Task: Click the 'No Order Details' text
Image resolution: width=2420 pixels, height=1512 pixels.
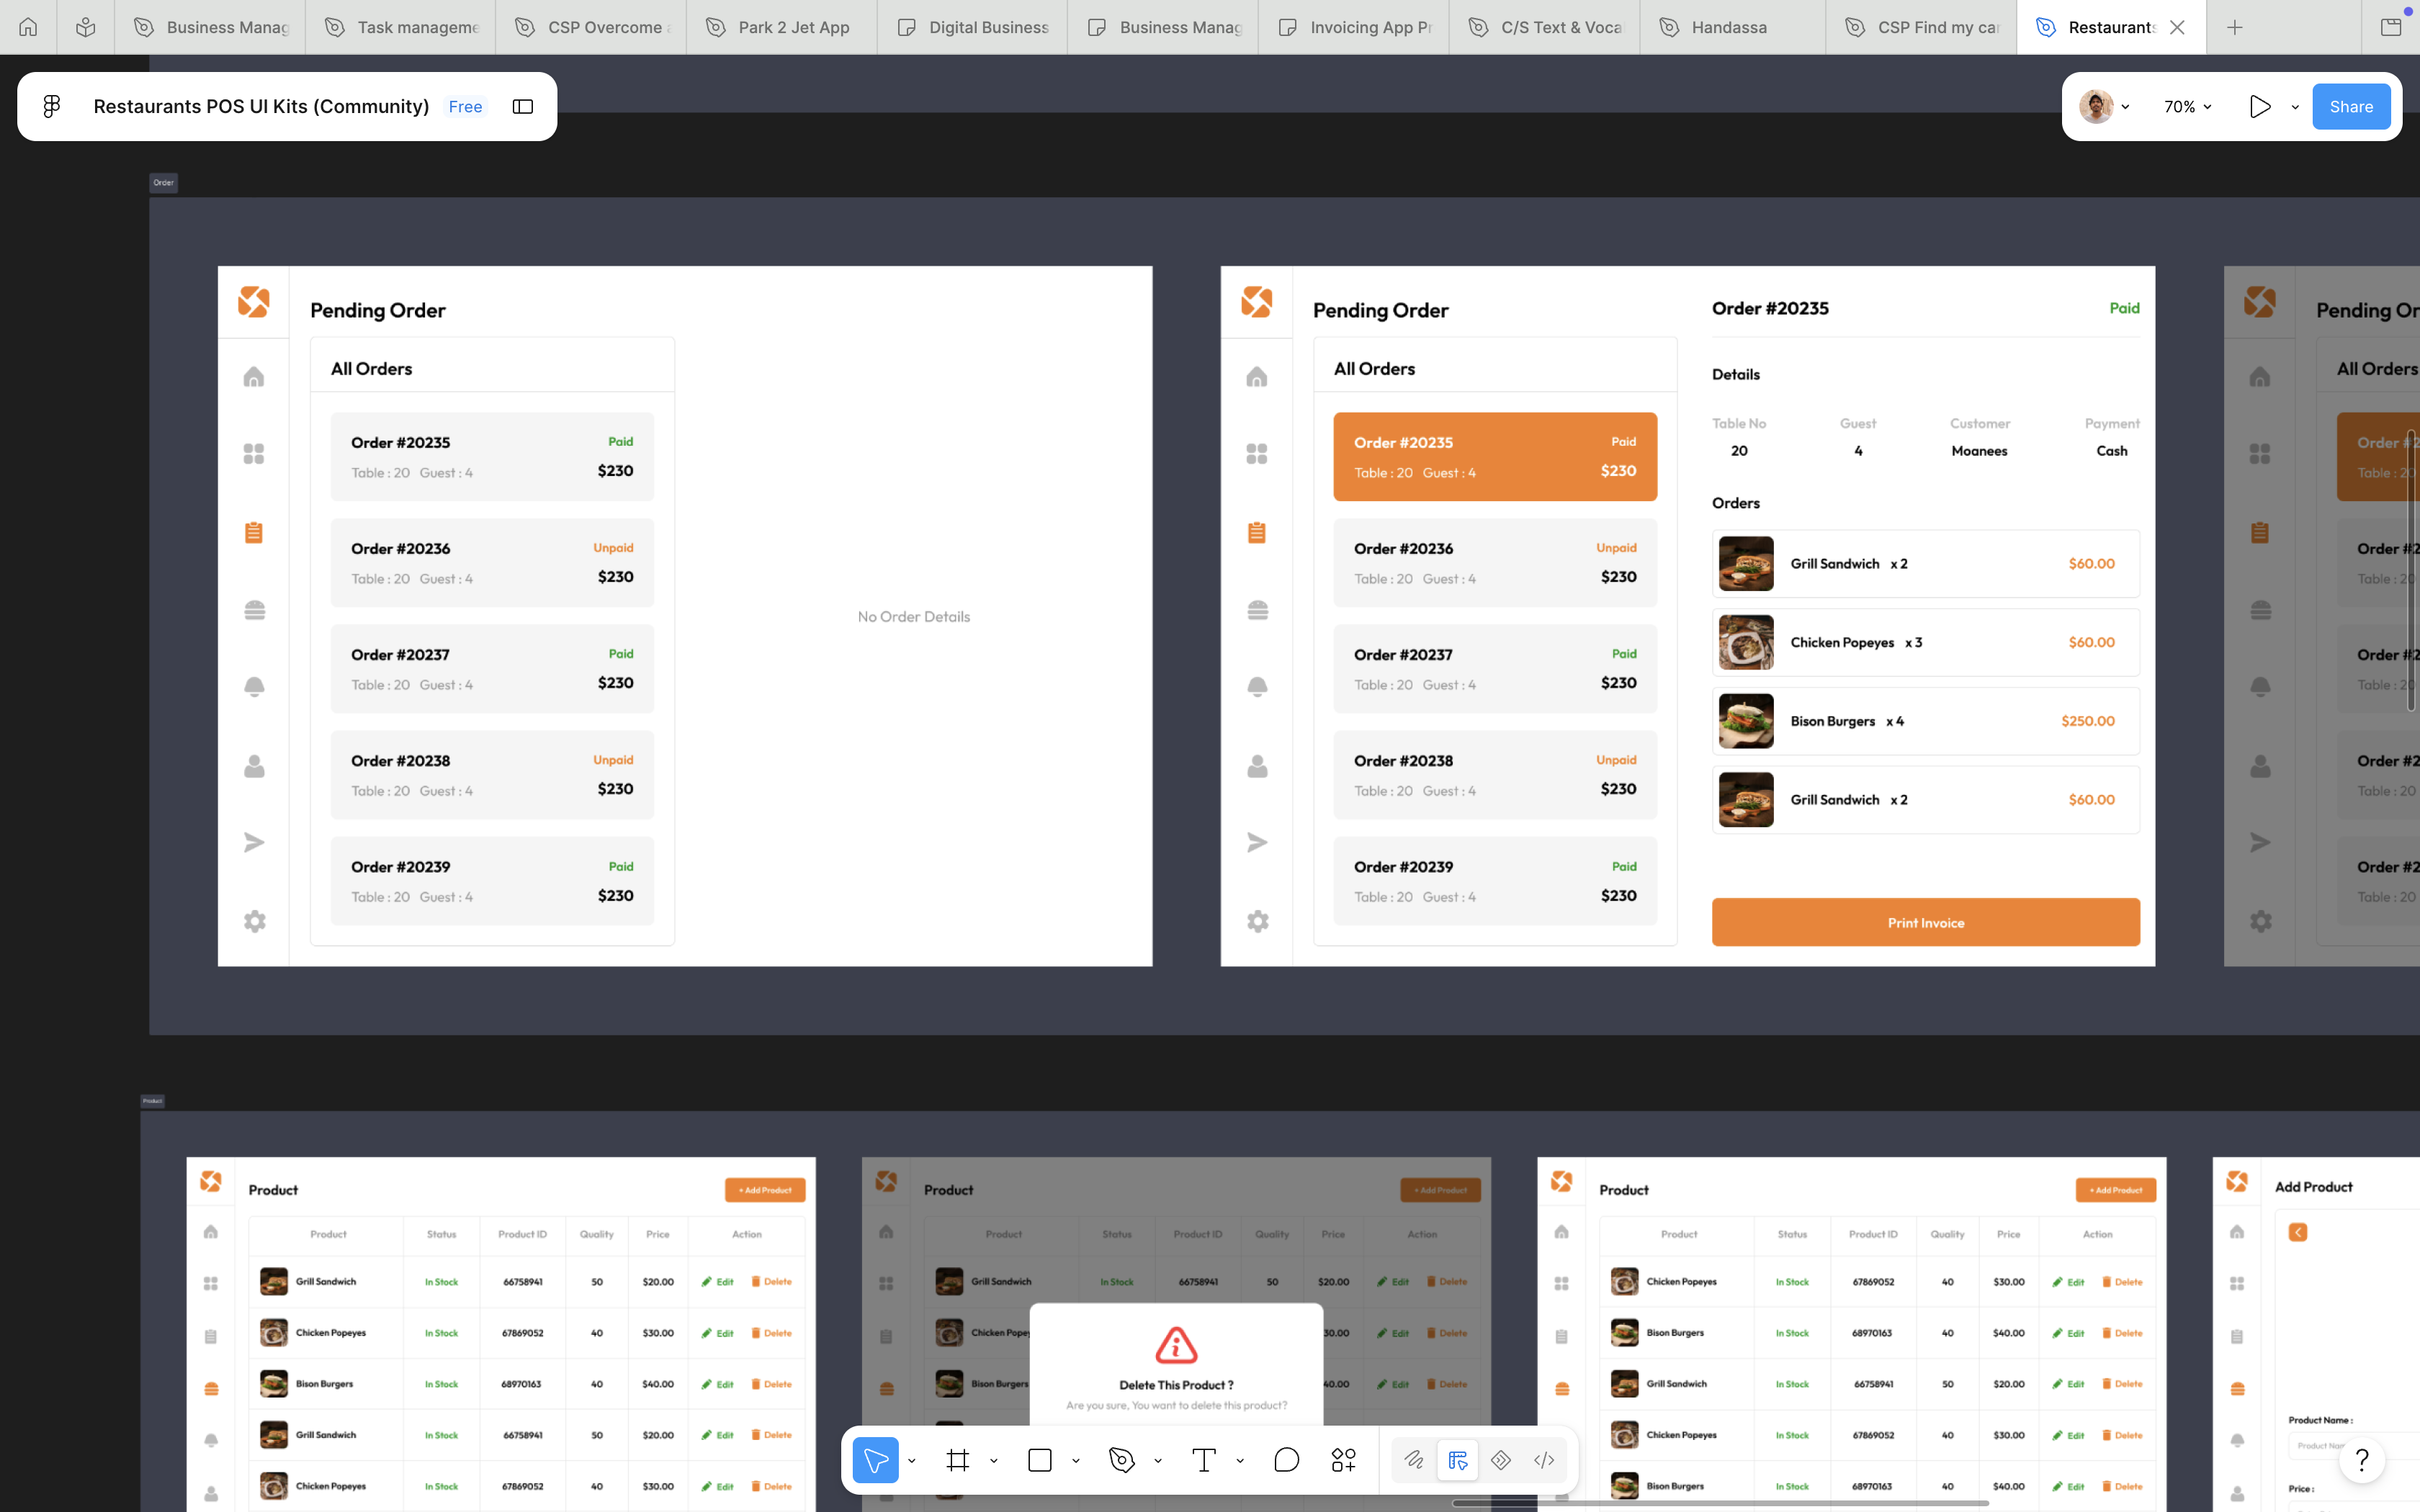Action: coord(913,617)
